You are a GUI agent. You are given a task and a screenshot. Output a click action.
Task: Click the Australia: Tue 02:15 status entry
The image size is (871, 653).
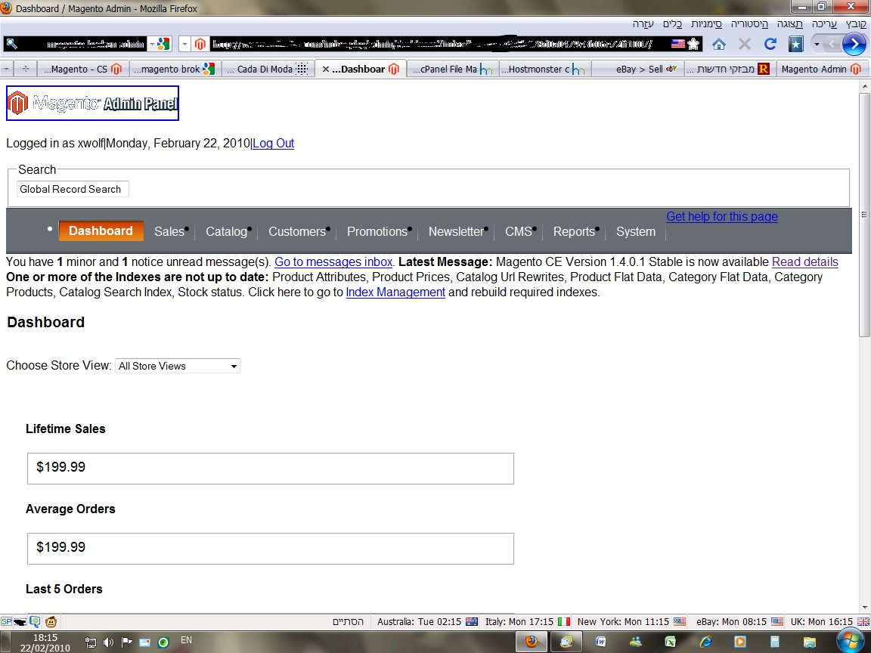(x=427, y=622)
